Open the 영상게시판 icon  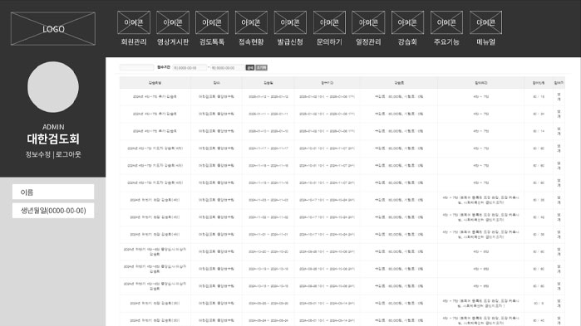coord(173,22)
